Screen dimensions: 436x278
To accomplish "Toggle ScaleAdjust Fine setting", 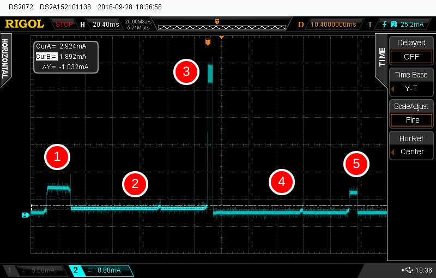I will (411, 120).
